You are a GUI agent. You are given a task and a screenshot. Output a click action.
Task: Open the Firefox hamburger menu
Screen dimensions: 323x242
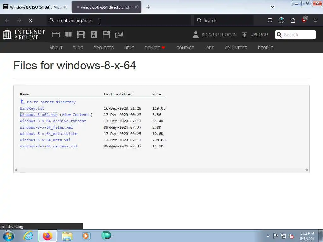tap(315, 20)
